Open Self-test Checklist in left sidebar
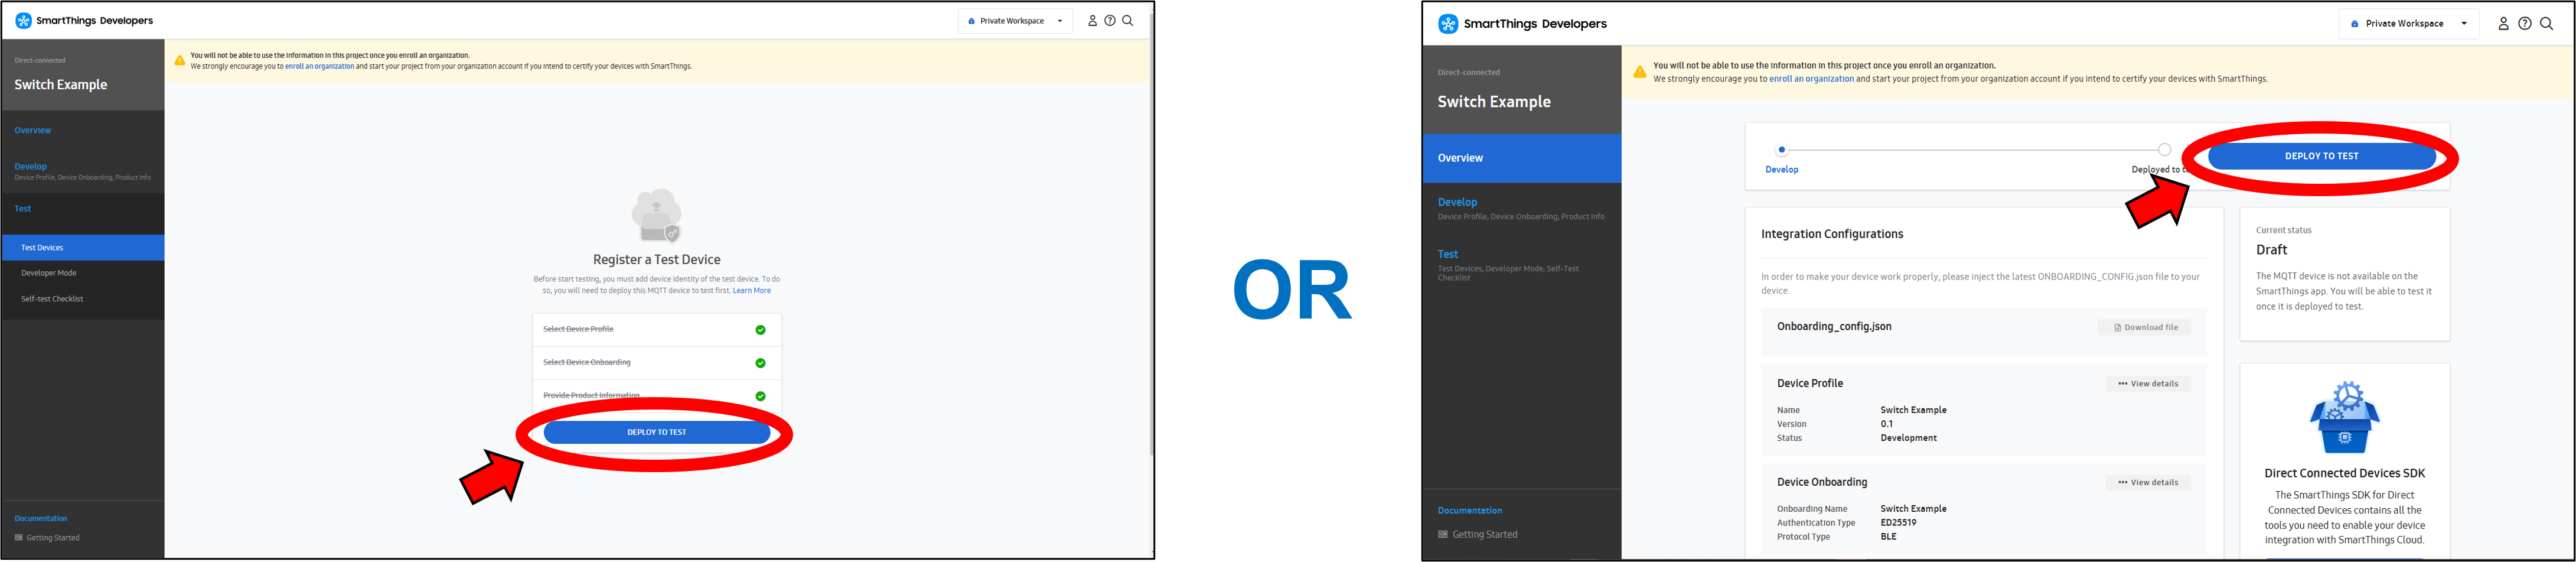Screen dimensions: 2576x562 point(52,299)
